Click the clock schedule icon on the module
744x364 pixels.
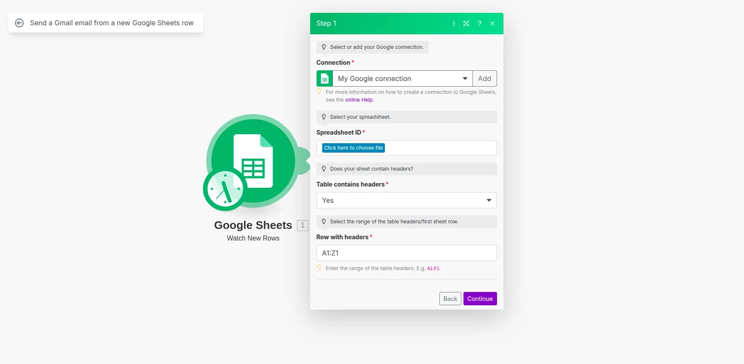(x=224, y=190)
